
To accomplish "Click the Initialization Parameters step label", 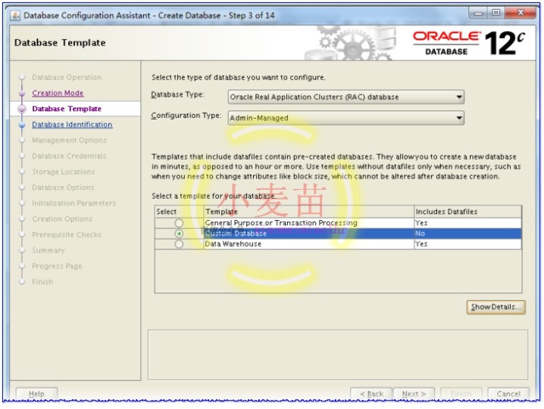I will pos(74,203).
